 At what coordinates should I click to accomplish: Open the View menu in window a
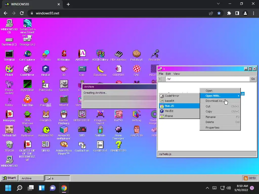[x=177, y=74]
